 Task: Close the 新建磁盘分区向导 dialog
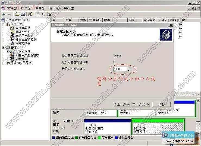pyautogui.click(x=171, y=25)
